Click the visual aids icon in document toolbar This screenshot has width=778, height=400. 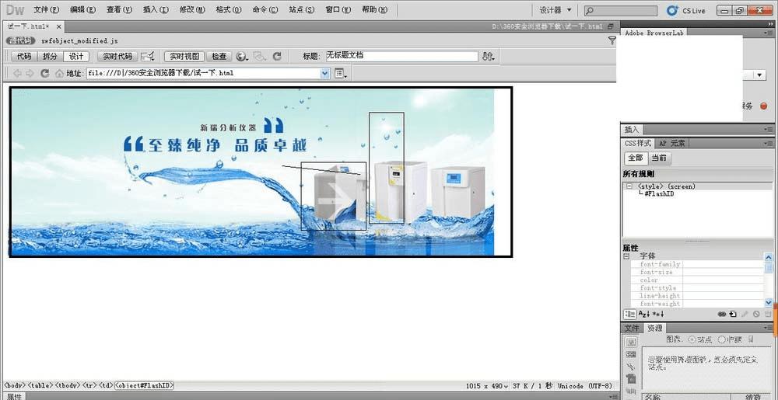[260, 57]
